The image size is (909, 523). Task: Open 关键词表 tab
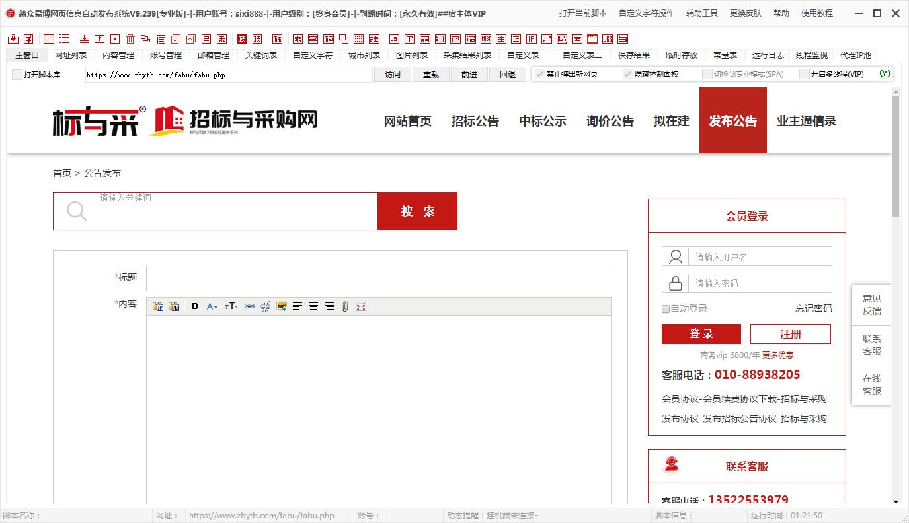click(261, 55)
